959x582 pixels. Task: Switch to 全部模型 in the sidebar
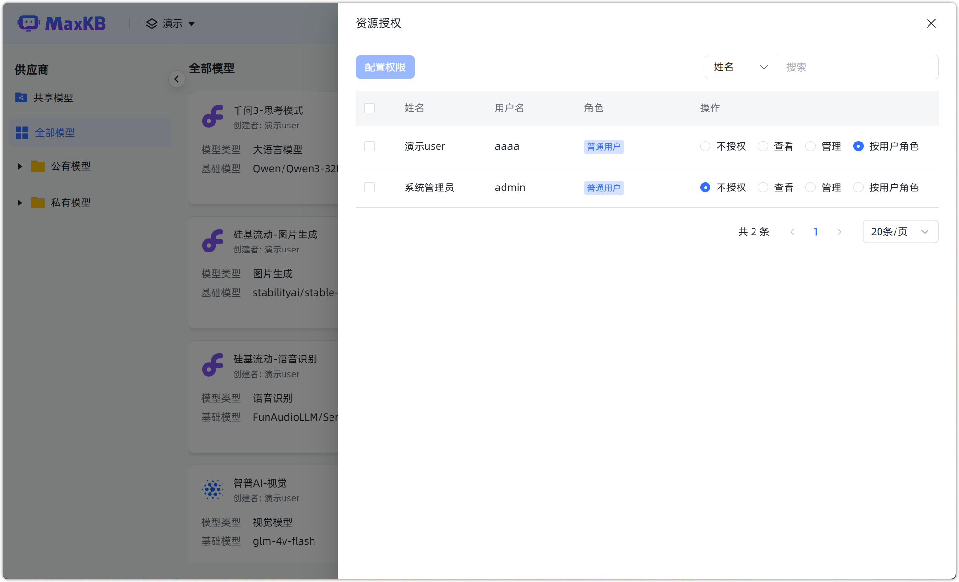(55, 132)
